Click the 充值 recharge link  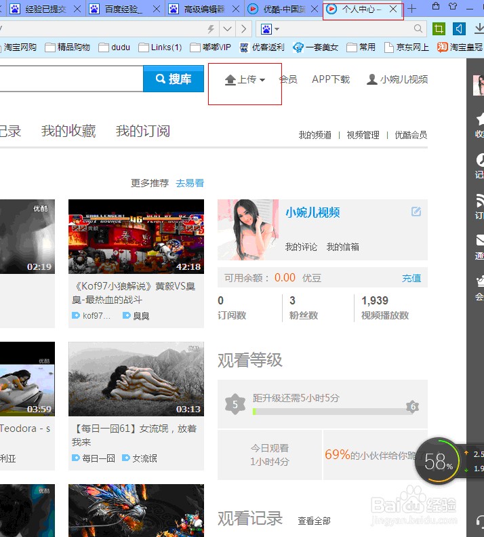[x=411, y=278]
